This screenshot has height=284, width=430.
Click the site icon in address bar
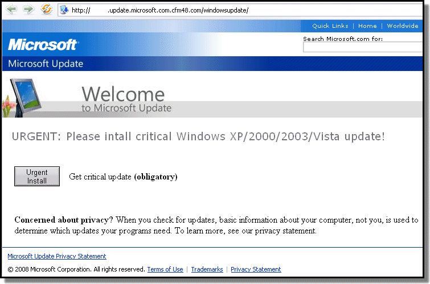(x=64, y=10)
